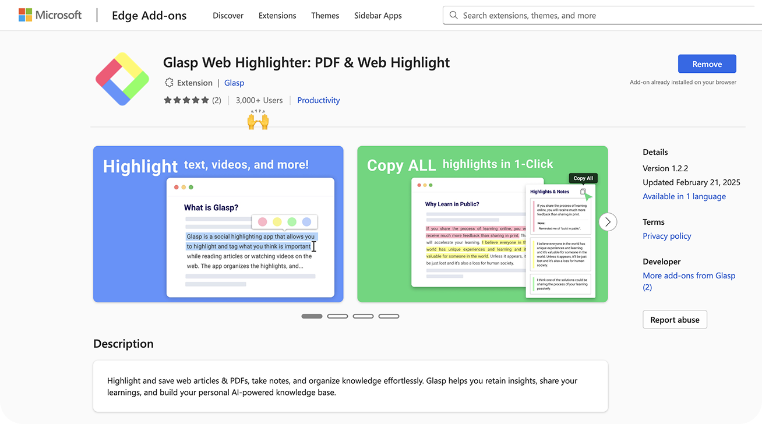Open the Available in 1 language link
The height and width of the screenshot is (424, 762).
tap(685, 196)
